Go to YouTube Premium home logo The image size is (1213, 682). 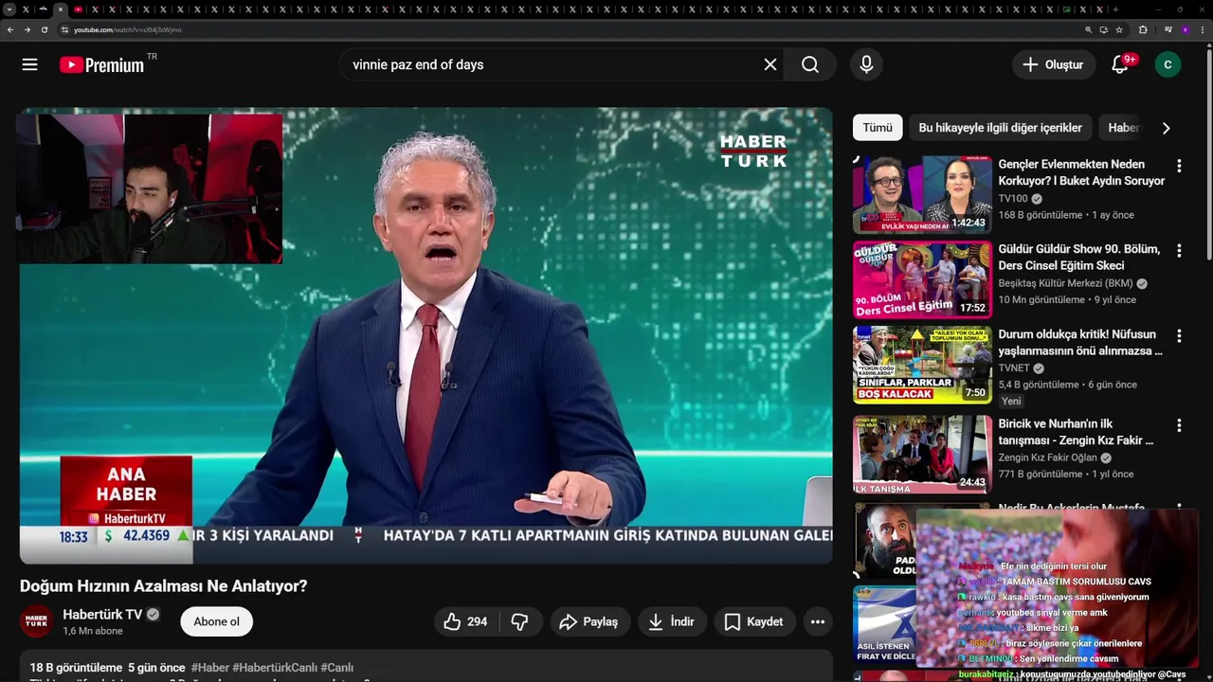(101, 64)
